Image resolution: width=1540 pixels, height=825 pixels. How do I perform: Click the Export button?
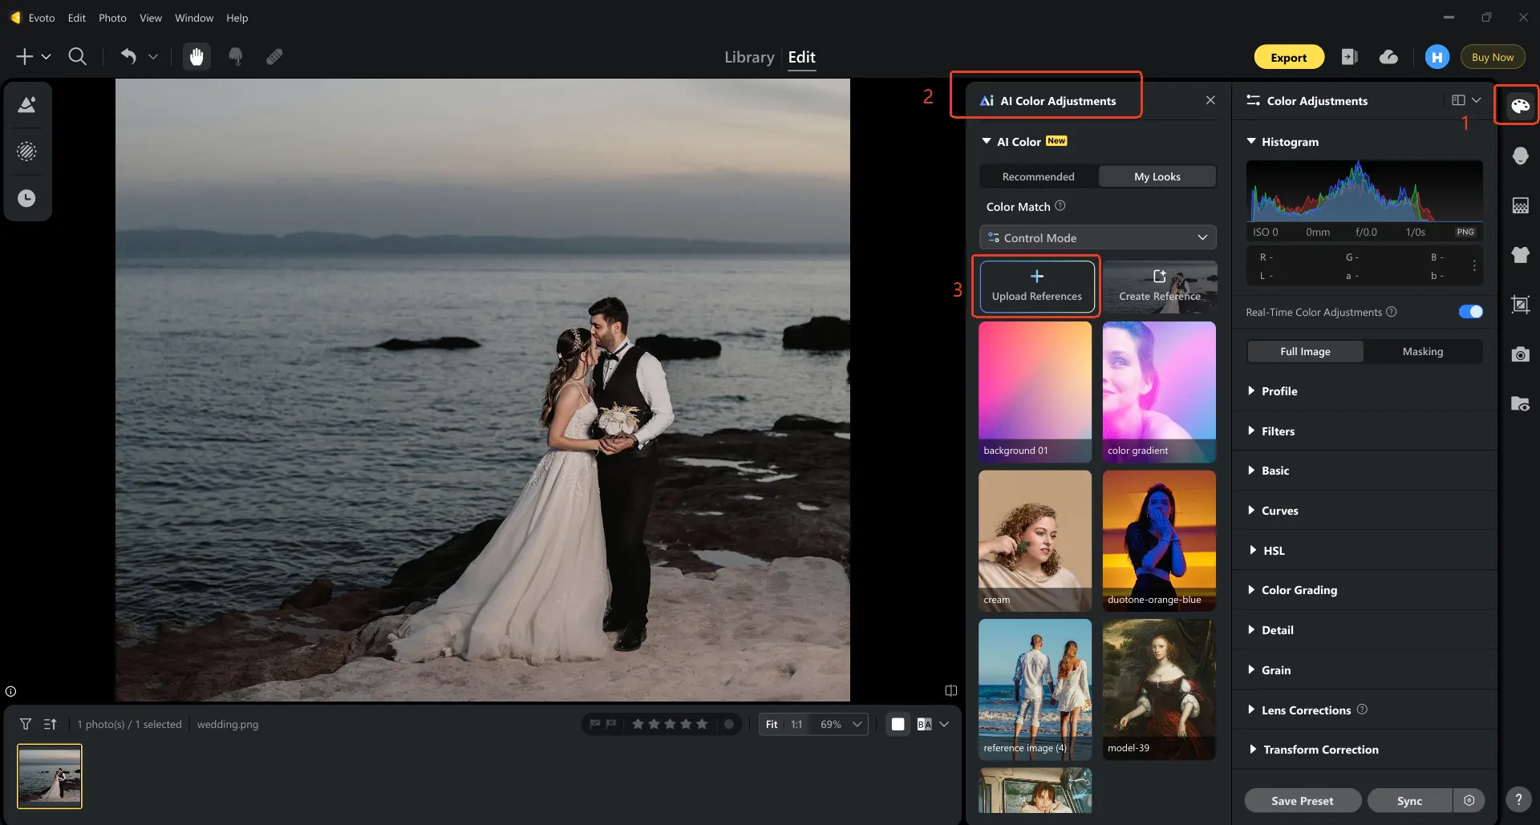tap(1288, 57)
